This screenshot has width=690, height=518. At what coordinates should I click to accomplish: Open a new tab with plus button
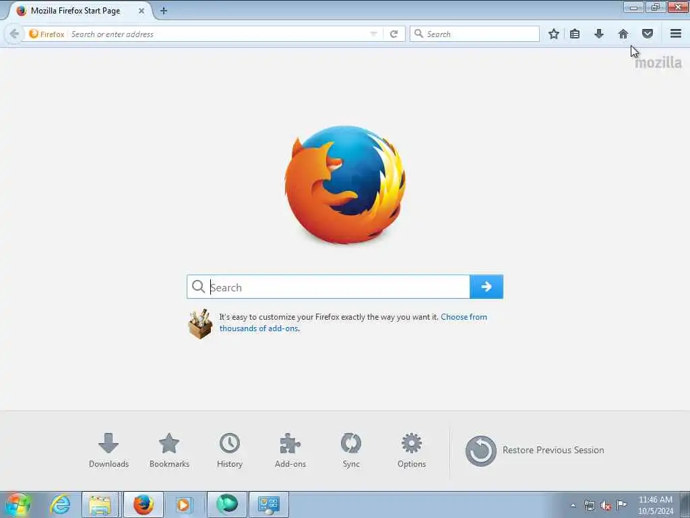pos(163,11)
